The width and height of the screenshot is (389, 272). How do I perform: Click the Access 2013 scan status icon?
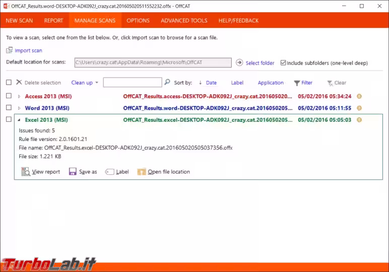pos(359,96)
